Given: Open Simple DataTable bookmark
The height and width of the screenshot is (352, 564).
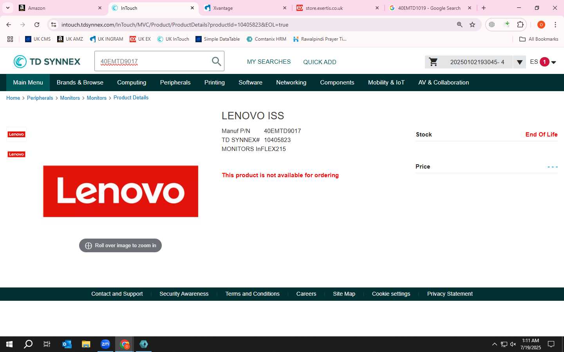Looking at the screenshot, I should 218,39.
